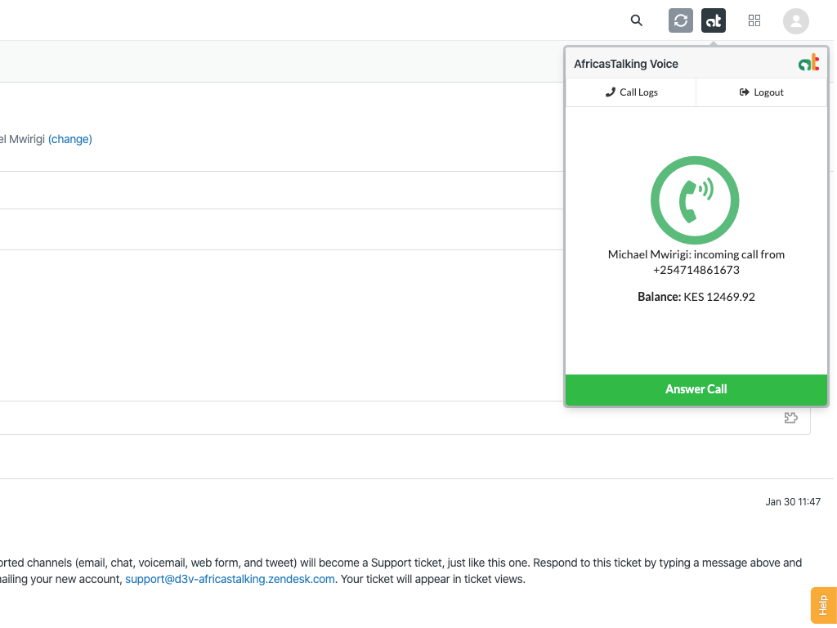Click the (change) requester link

(x=70, y=139)
